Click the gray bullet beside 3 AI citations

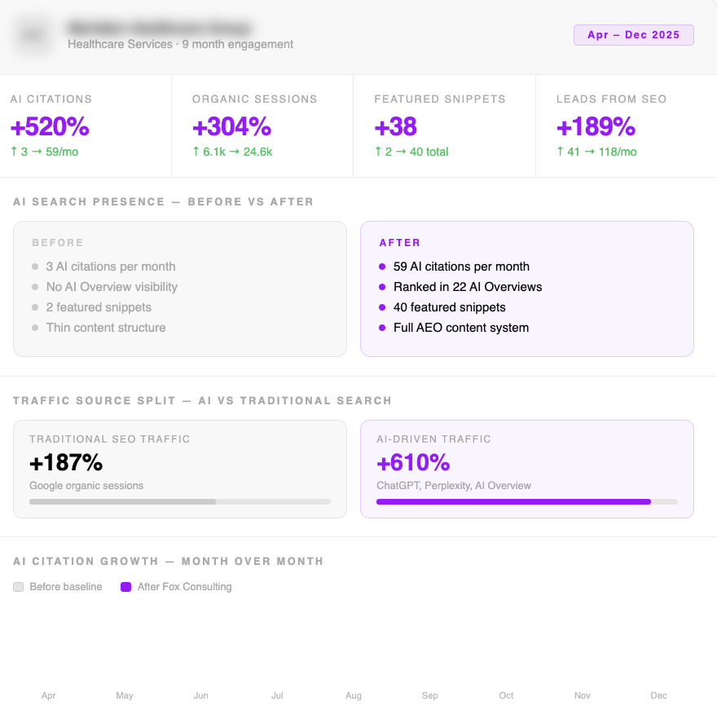click(x=35, y=267)
